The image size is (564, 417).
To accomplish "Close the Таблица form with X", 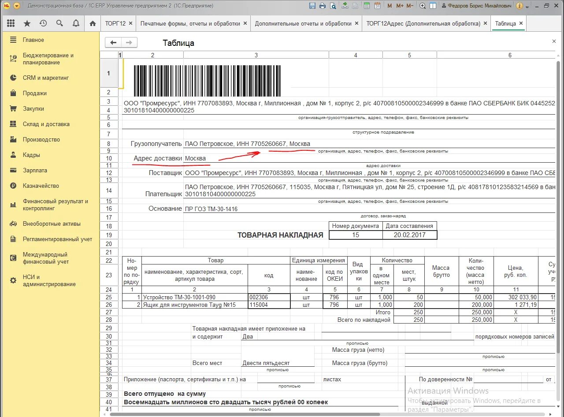I will pos(554,41).
